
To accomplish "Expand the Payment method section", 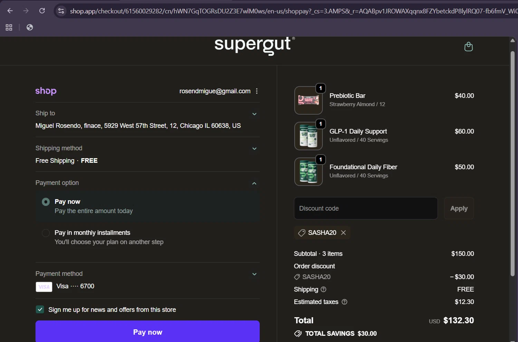I will [x=254, y=274].
